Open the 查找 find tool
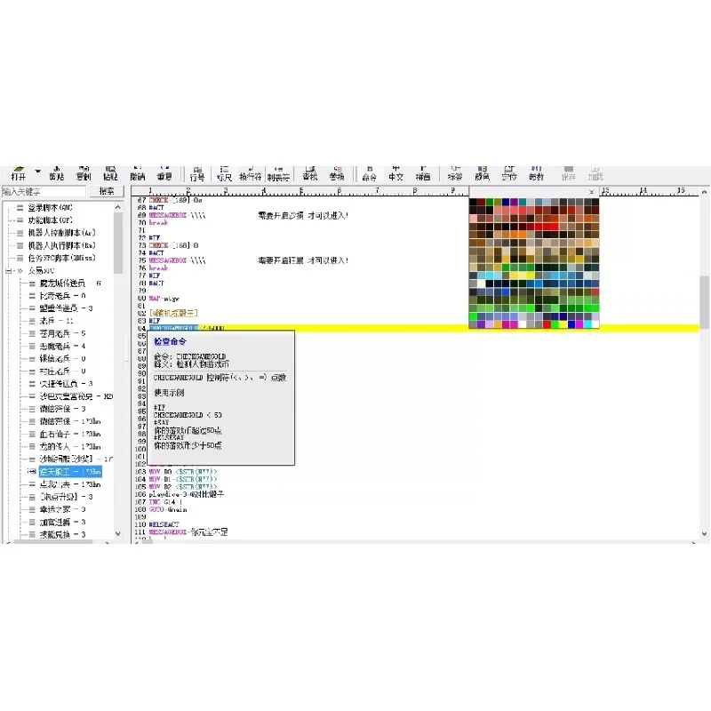Image resolution: width=711 pixels, height=711 pixels. 309,174
